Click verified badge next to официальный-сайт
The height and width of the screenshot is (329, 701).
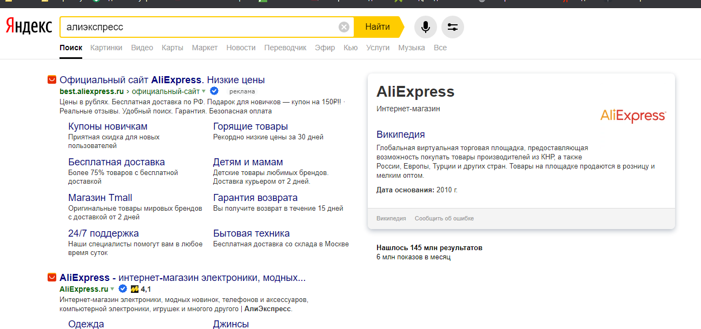(214, 91)
